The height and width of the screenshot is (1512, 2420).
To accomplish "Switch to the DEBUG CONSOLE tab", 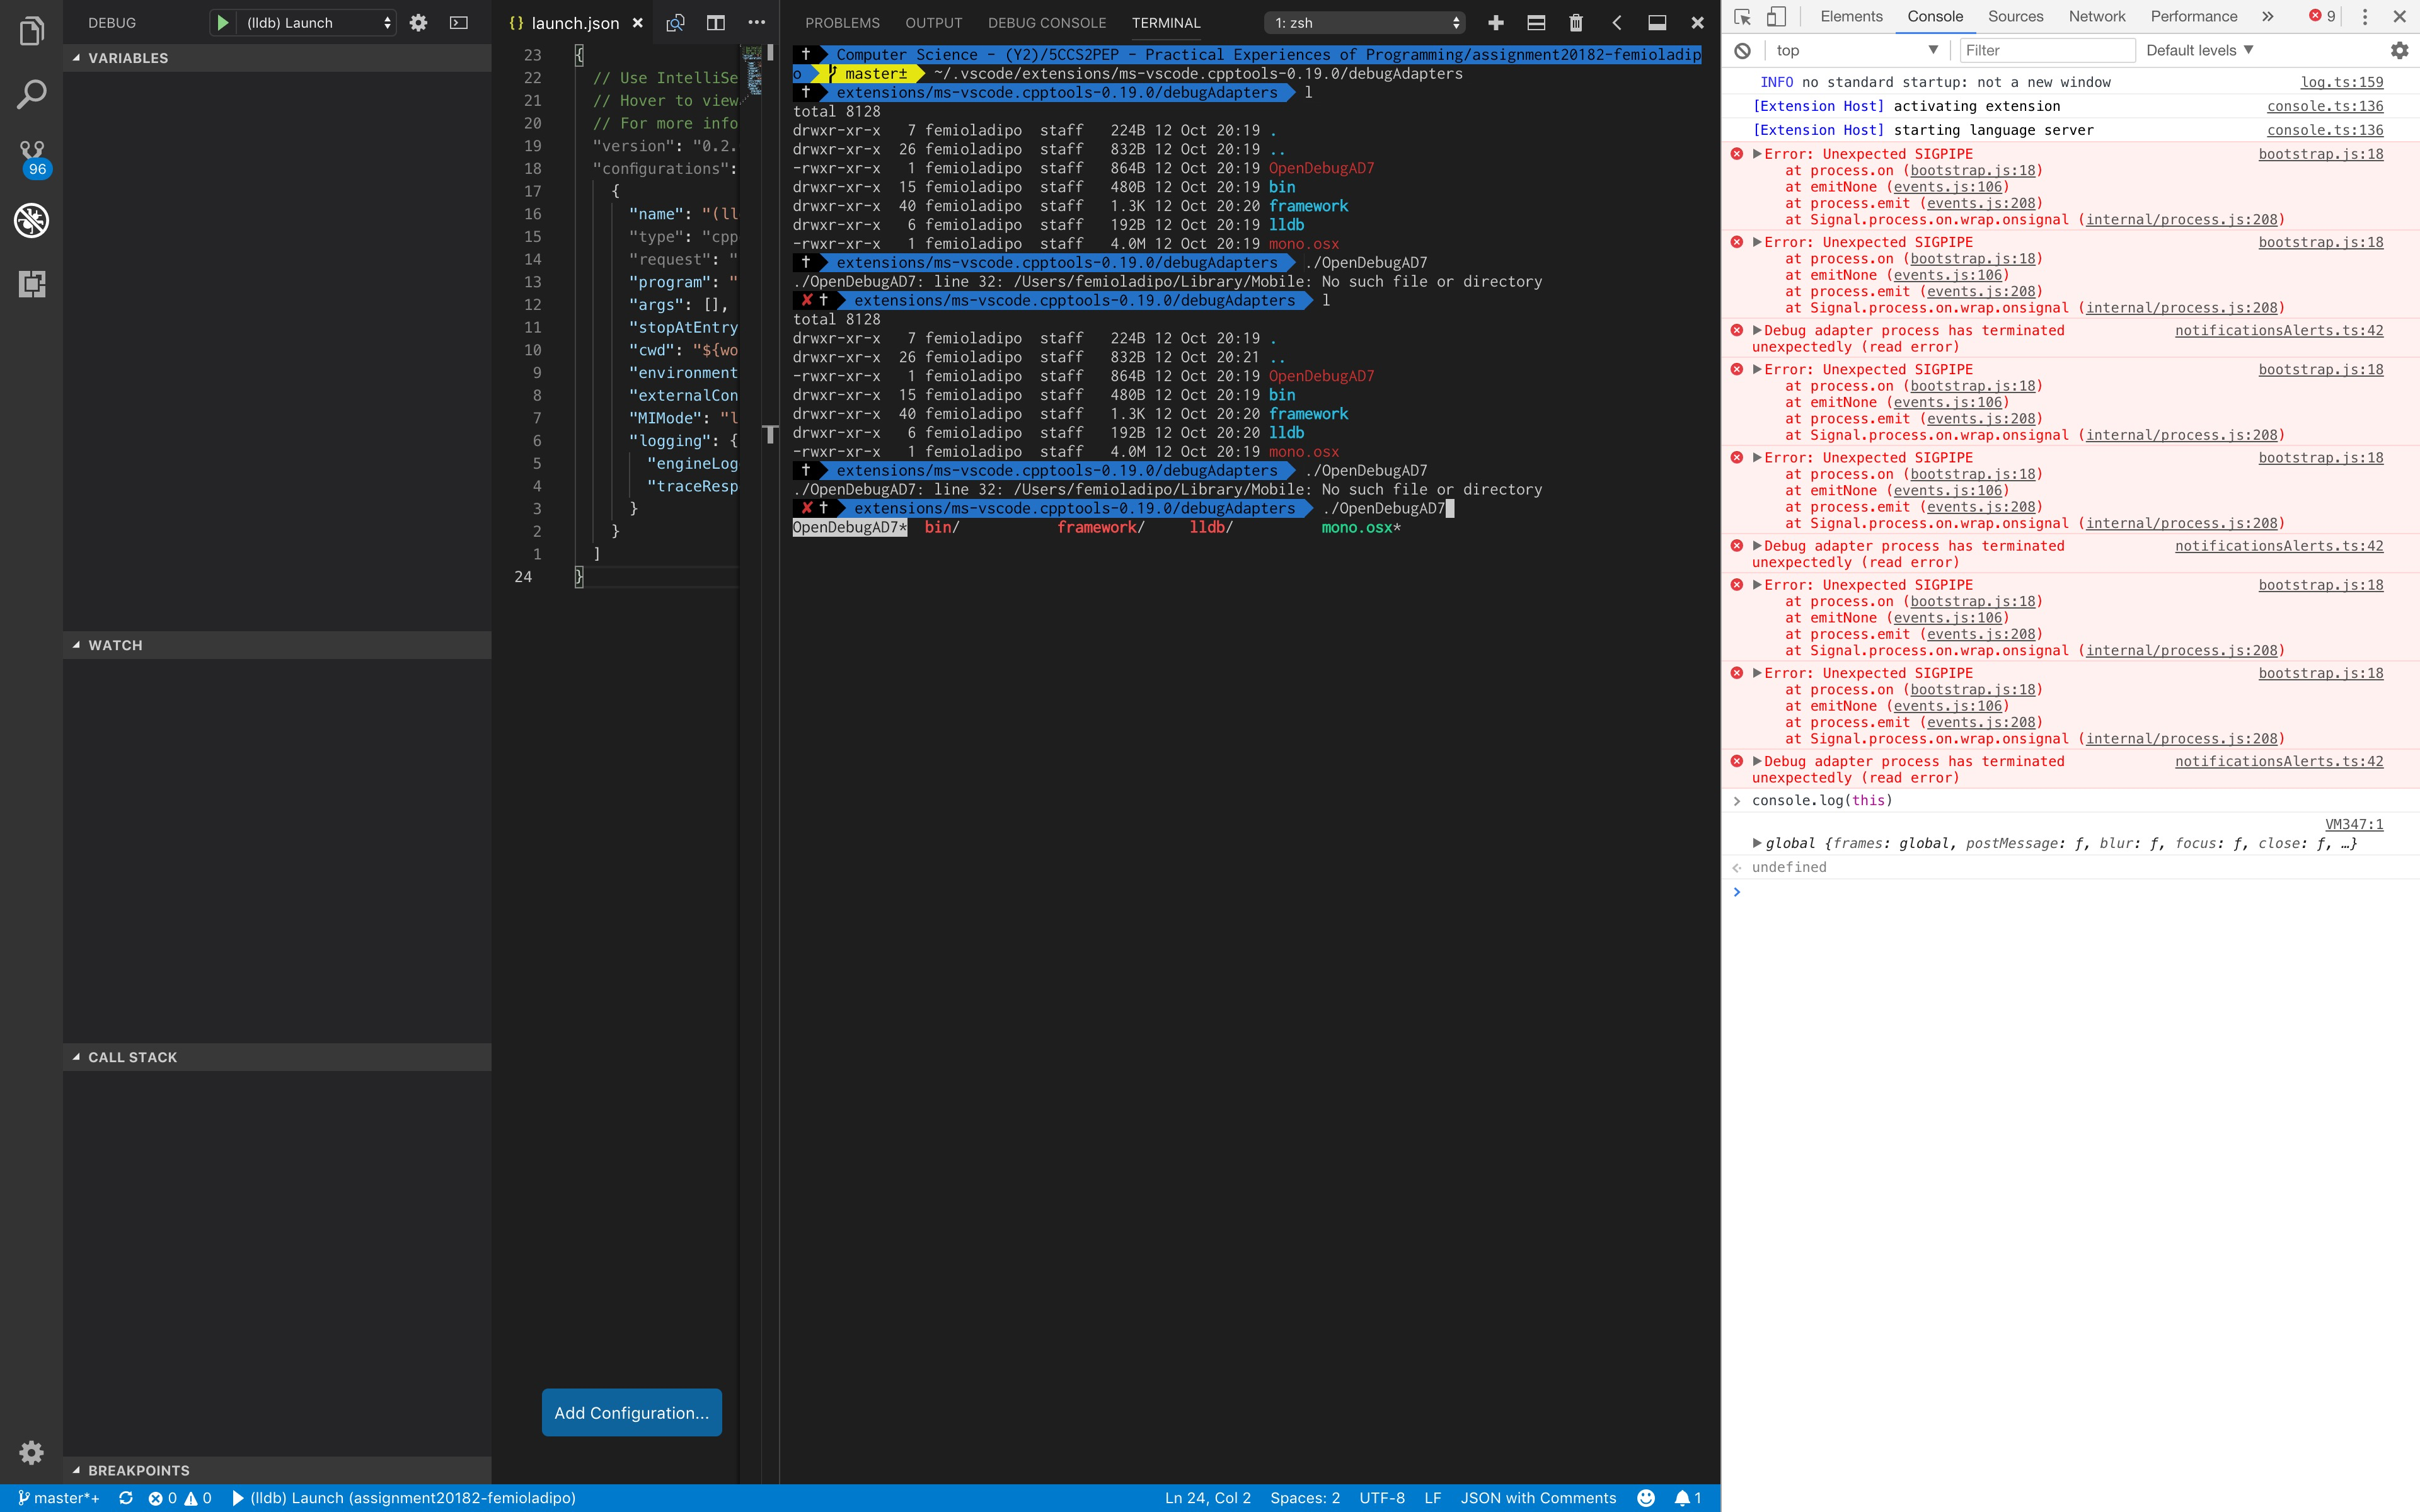I will pyautogui.click(x=1046, y=22).
